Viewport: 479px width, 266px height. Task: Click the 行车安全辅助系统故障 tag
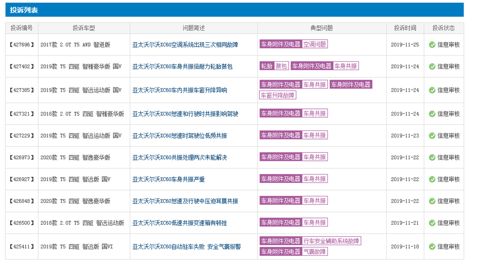pyautogui.click(x=331, y=241)
